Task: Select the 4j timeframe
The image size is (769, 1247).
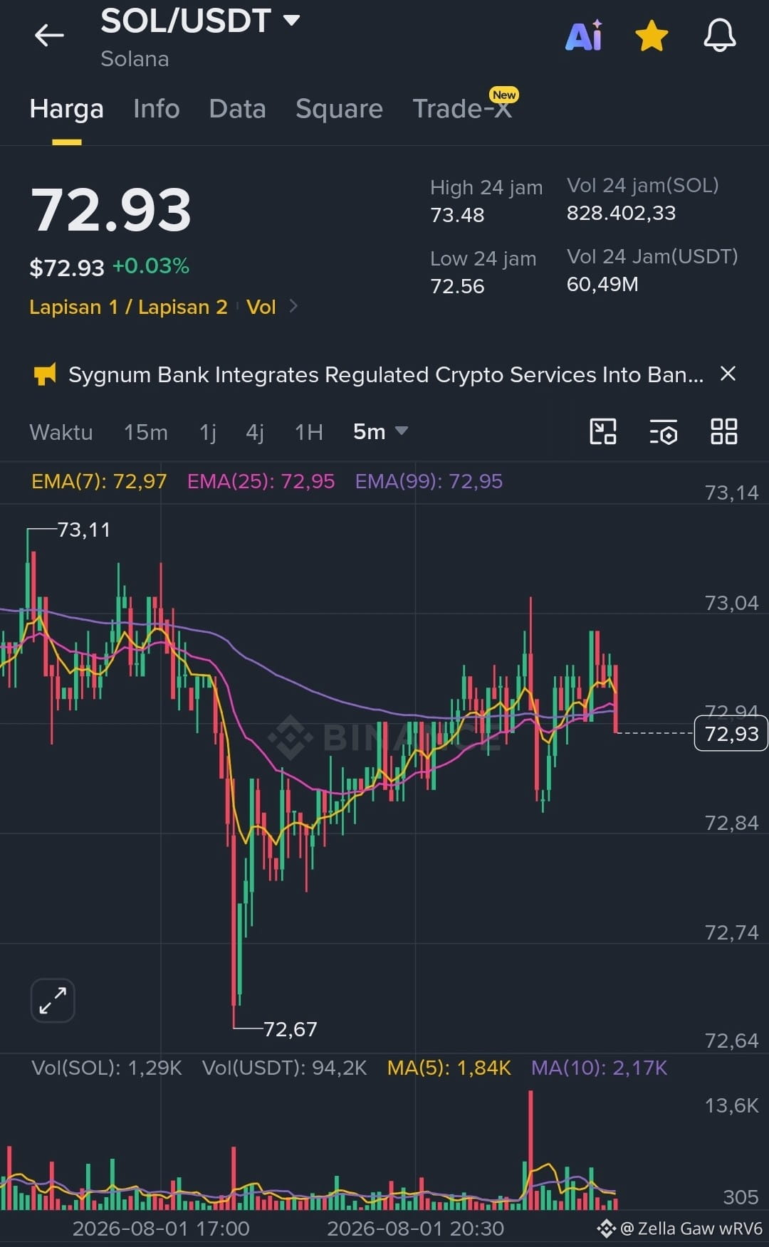Action: (255, 432)
